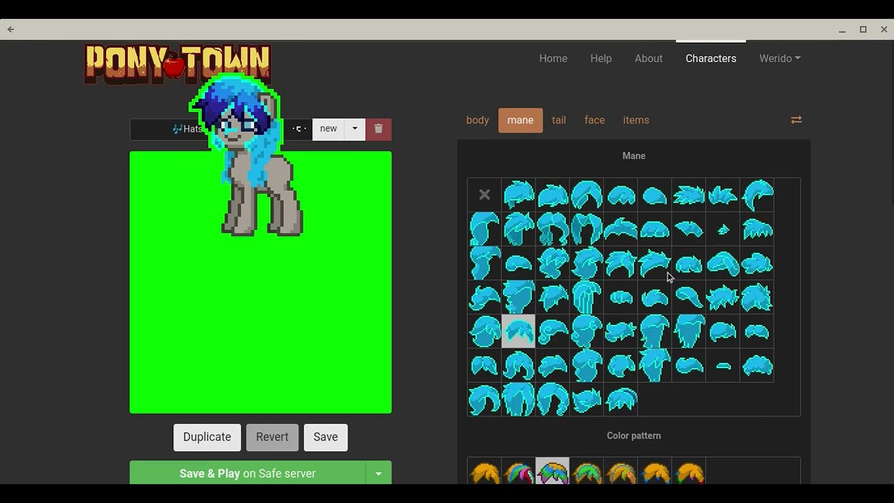Select the first mane in the bottom row

pos(485,400)
